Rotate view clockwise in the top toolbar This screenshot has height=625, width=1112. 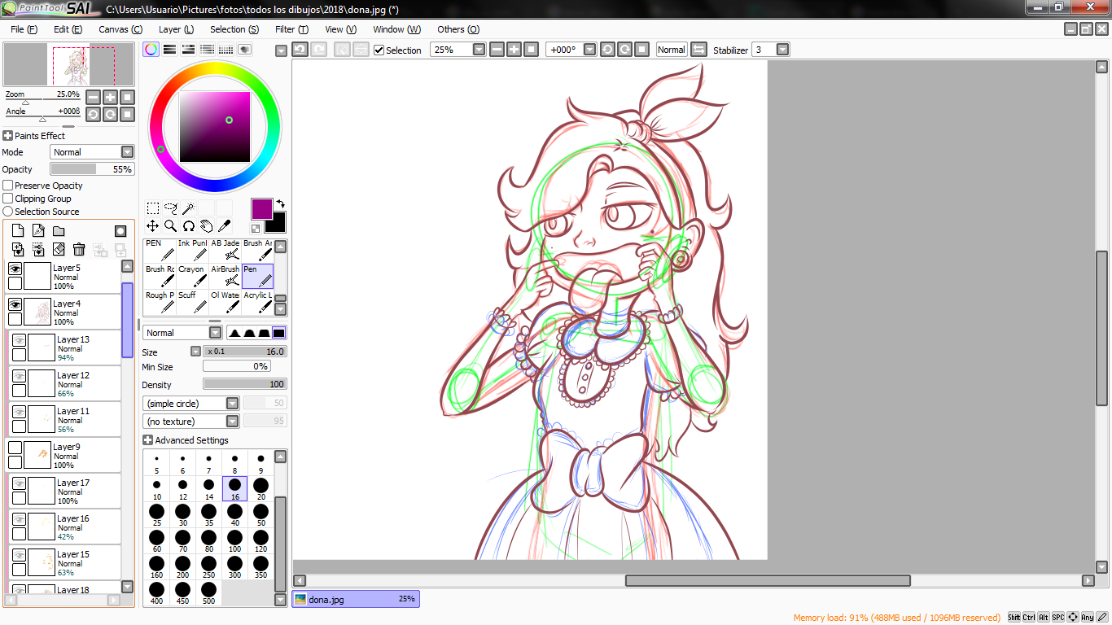pos(624,50)
